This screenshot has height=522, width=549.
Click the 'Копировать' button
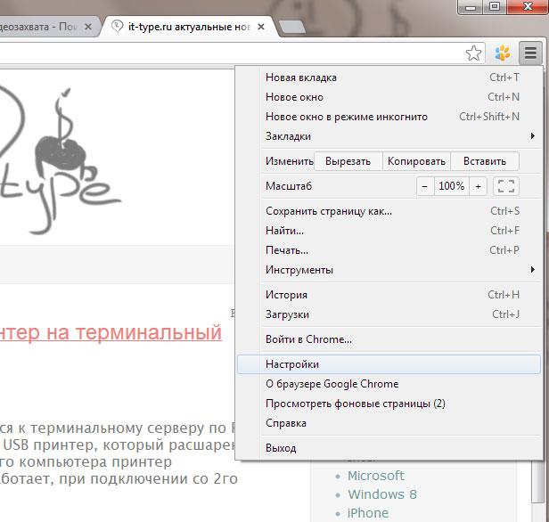[416, 161]
